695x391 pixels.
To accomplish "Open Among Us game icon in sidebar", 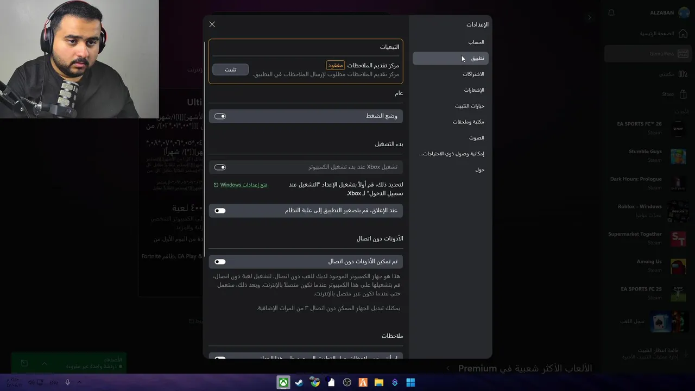I will 678,266.
